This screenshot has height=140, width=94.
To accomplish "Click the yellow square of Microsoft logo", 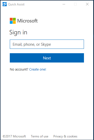I will pos(14,22).
